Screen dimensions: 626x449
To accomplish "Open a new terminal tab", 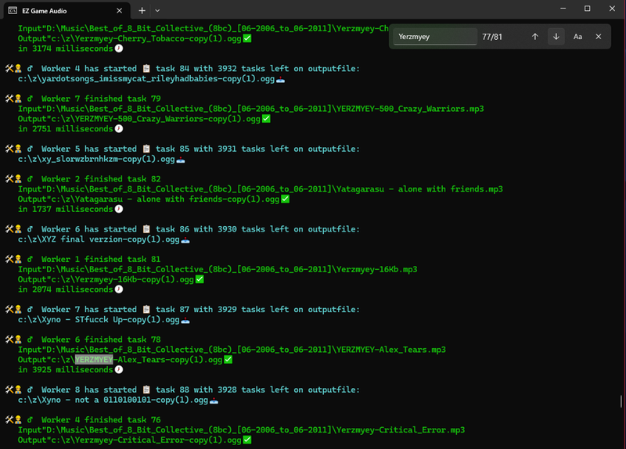I will tap(142, 11).
